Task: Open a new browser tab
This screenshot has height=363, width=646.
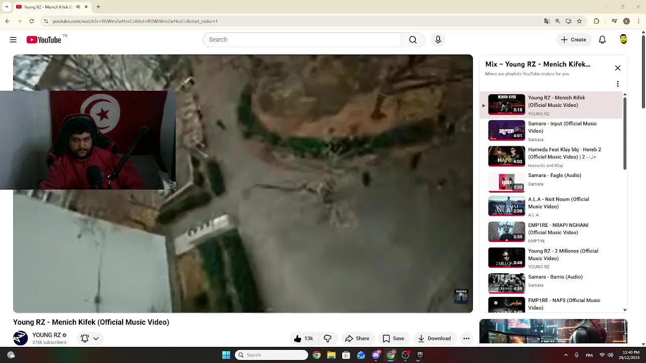Action: click(98, 7)
